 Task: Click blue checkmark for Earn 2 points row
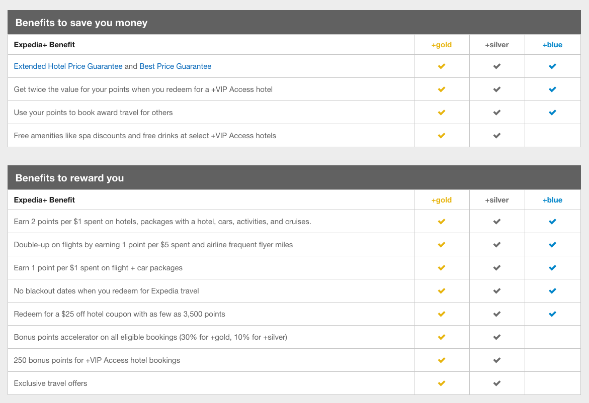553,222
